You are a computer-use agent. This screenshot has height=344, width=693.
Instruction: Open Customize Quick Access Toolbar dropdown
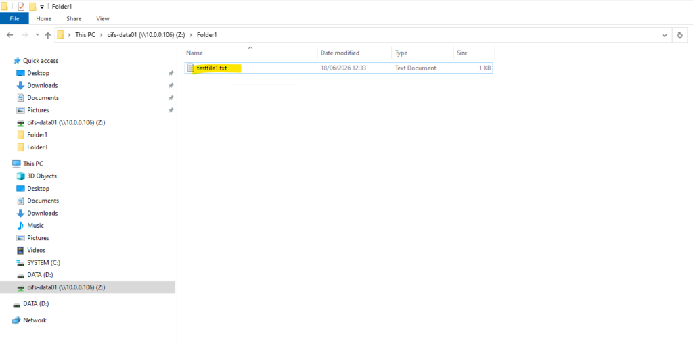[x=42, y=7]
